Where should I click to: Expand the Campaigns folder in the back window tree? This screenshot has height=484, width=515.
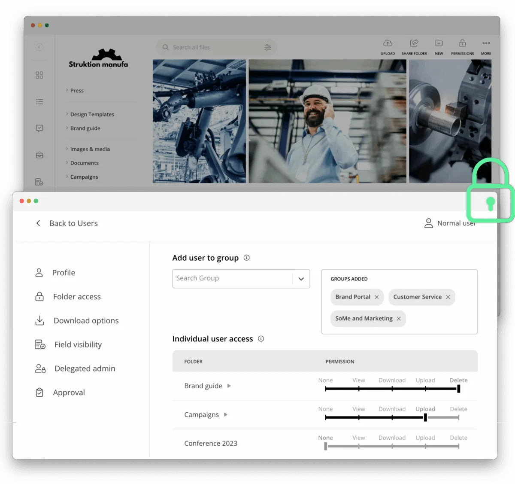(67, 177)
